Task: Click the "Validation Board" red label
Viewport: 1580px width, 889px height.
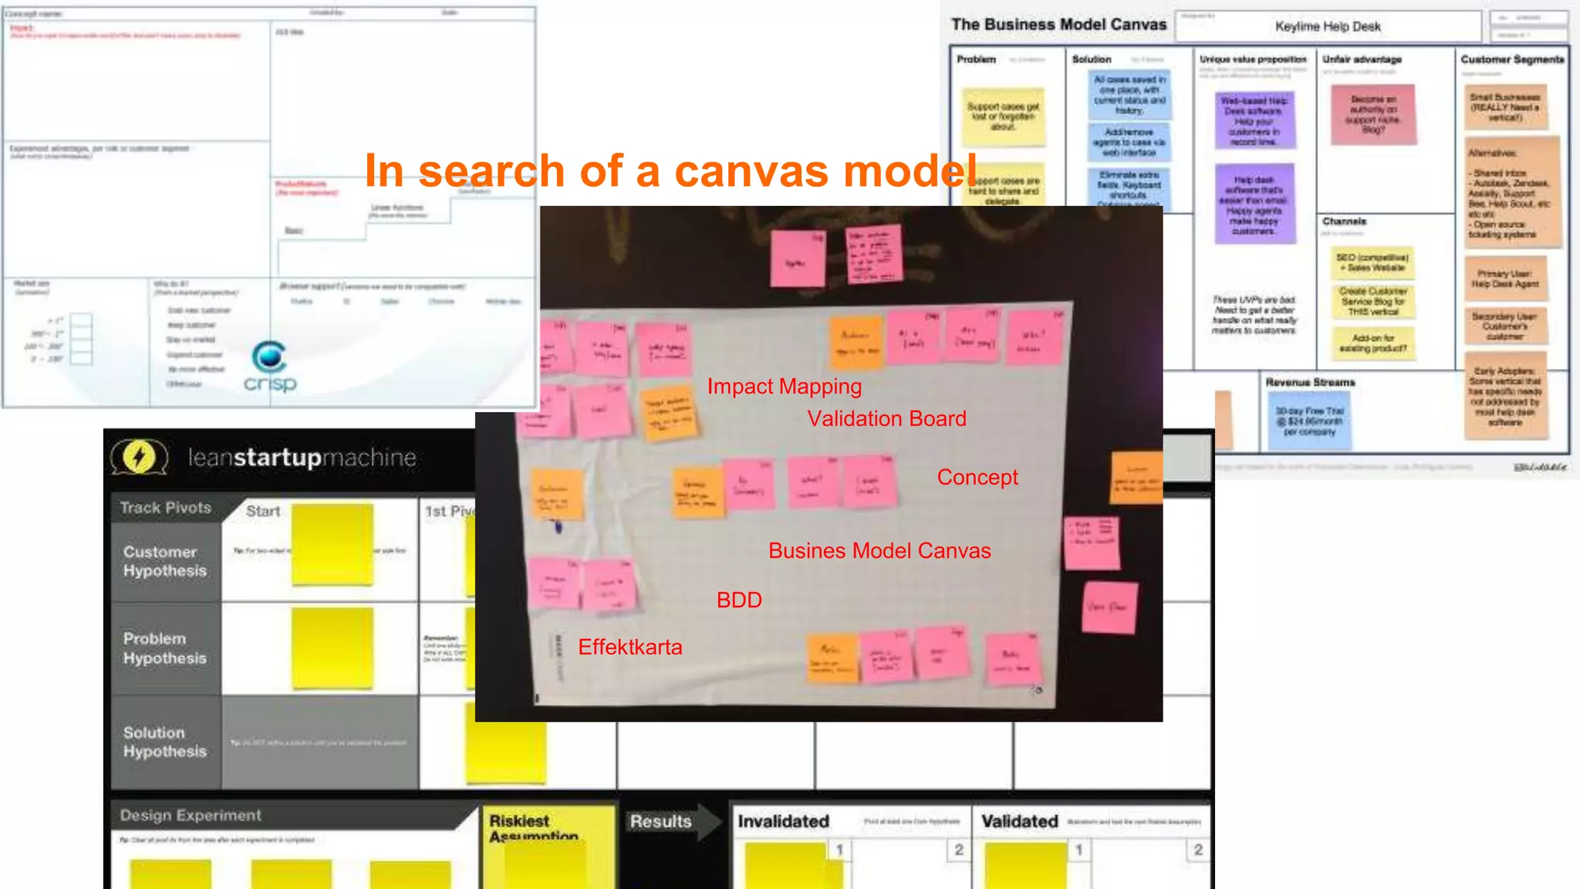Action: click(x=886, y=418)
